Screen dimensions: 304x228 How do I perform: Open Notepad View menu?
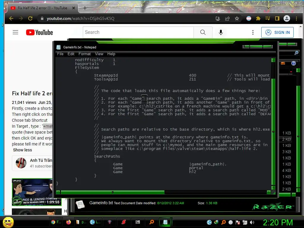tap(99, 54)
